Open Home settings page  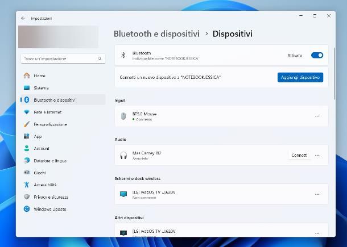tap(63, 76)
